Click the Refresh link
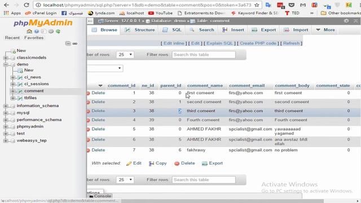 point(291,43)
